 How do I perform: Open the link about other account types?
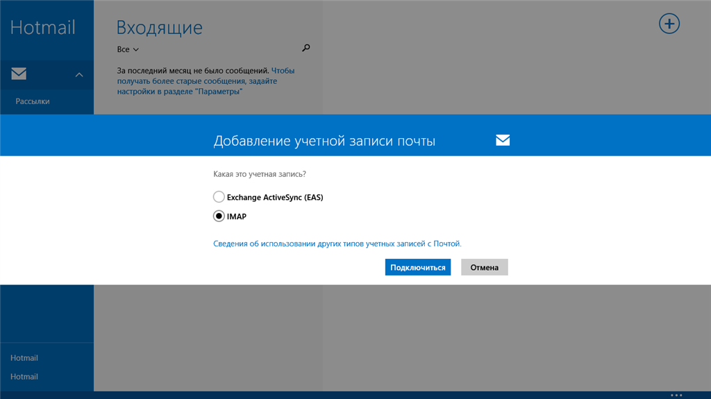point(337,244)
